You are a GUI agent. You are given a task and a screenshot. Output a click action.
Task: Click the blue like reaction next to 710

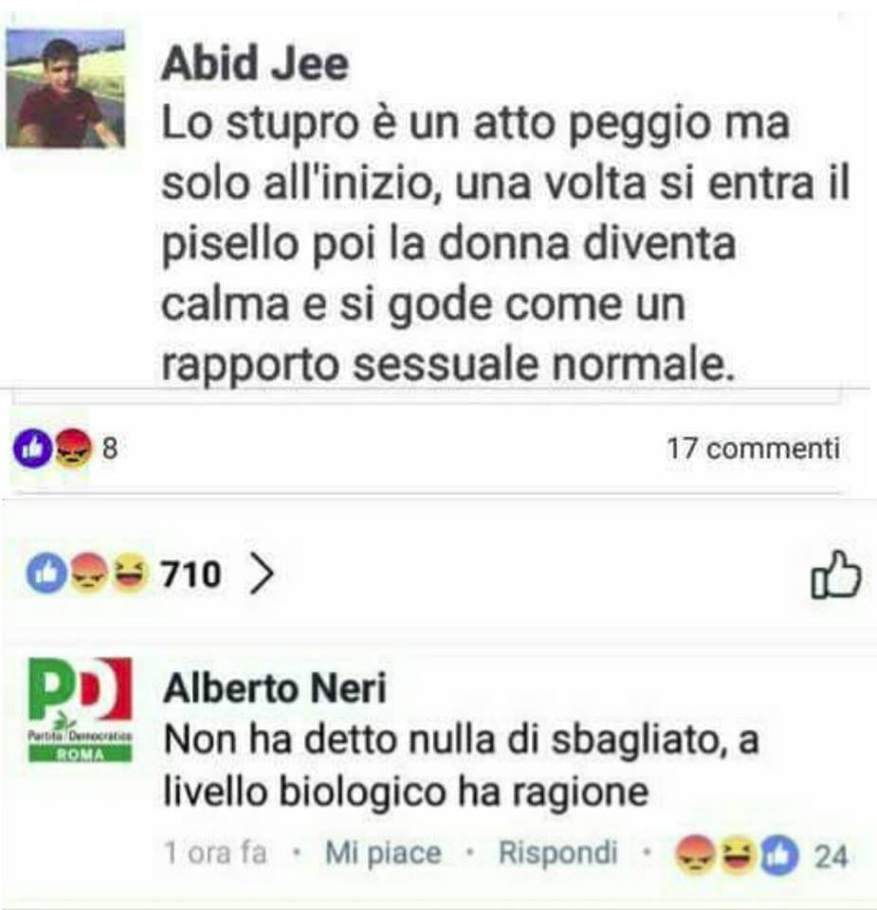click(x=46, y=573)
